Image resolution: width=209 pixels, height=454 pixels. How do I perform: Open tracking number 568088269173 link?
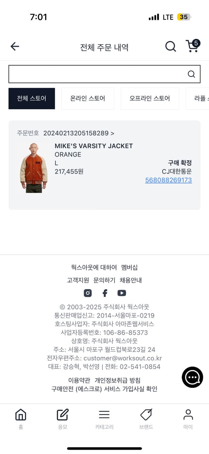[168, 180]
